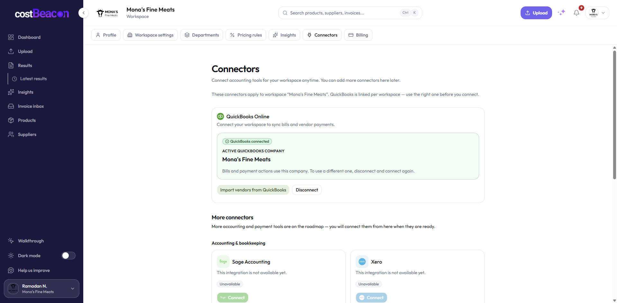The height and width of the screenshot is (303, 617).
Task: Click the Latest results clock icon
Action: pyautogui.click(x=14, y=79)
